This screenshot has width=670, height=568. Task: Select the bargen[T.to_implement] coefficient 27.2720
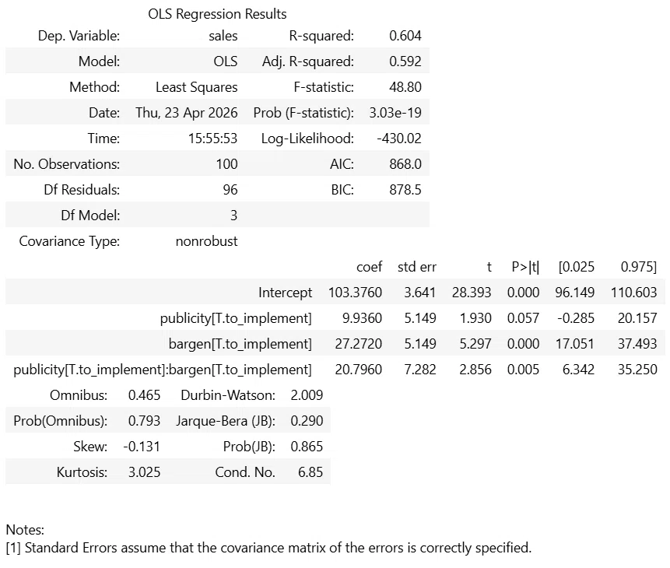click(x=358, y=344)
